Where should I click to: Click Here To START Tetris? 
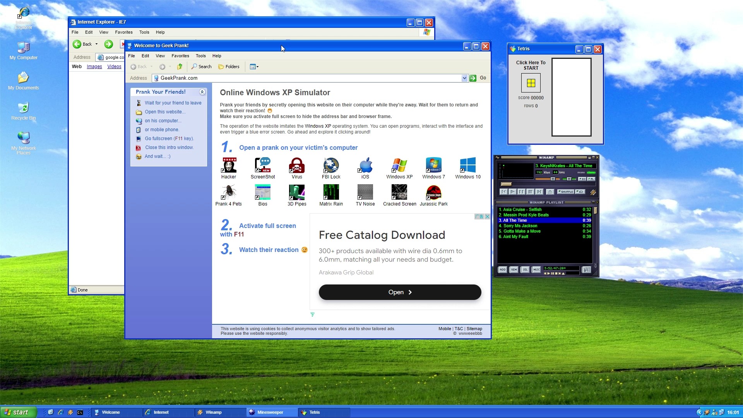click(531, 65)
